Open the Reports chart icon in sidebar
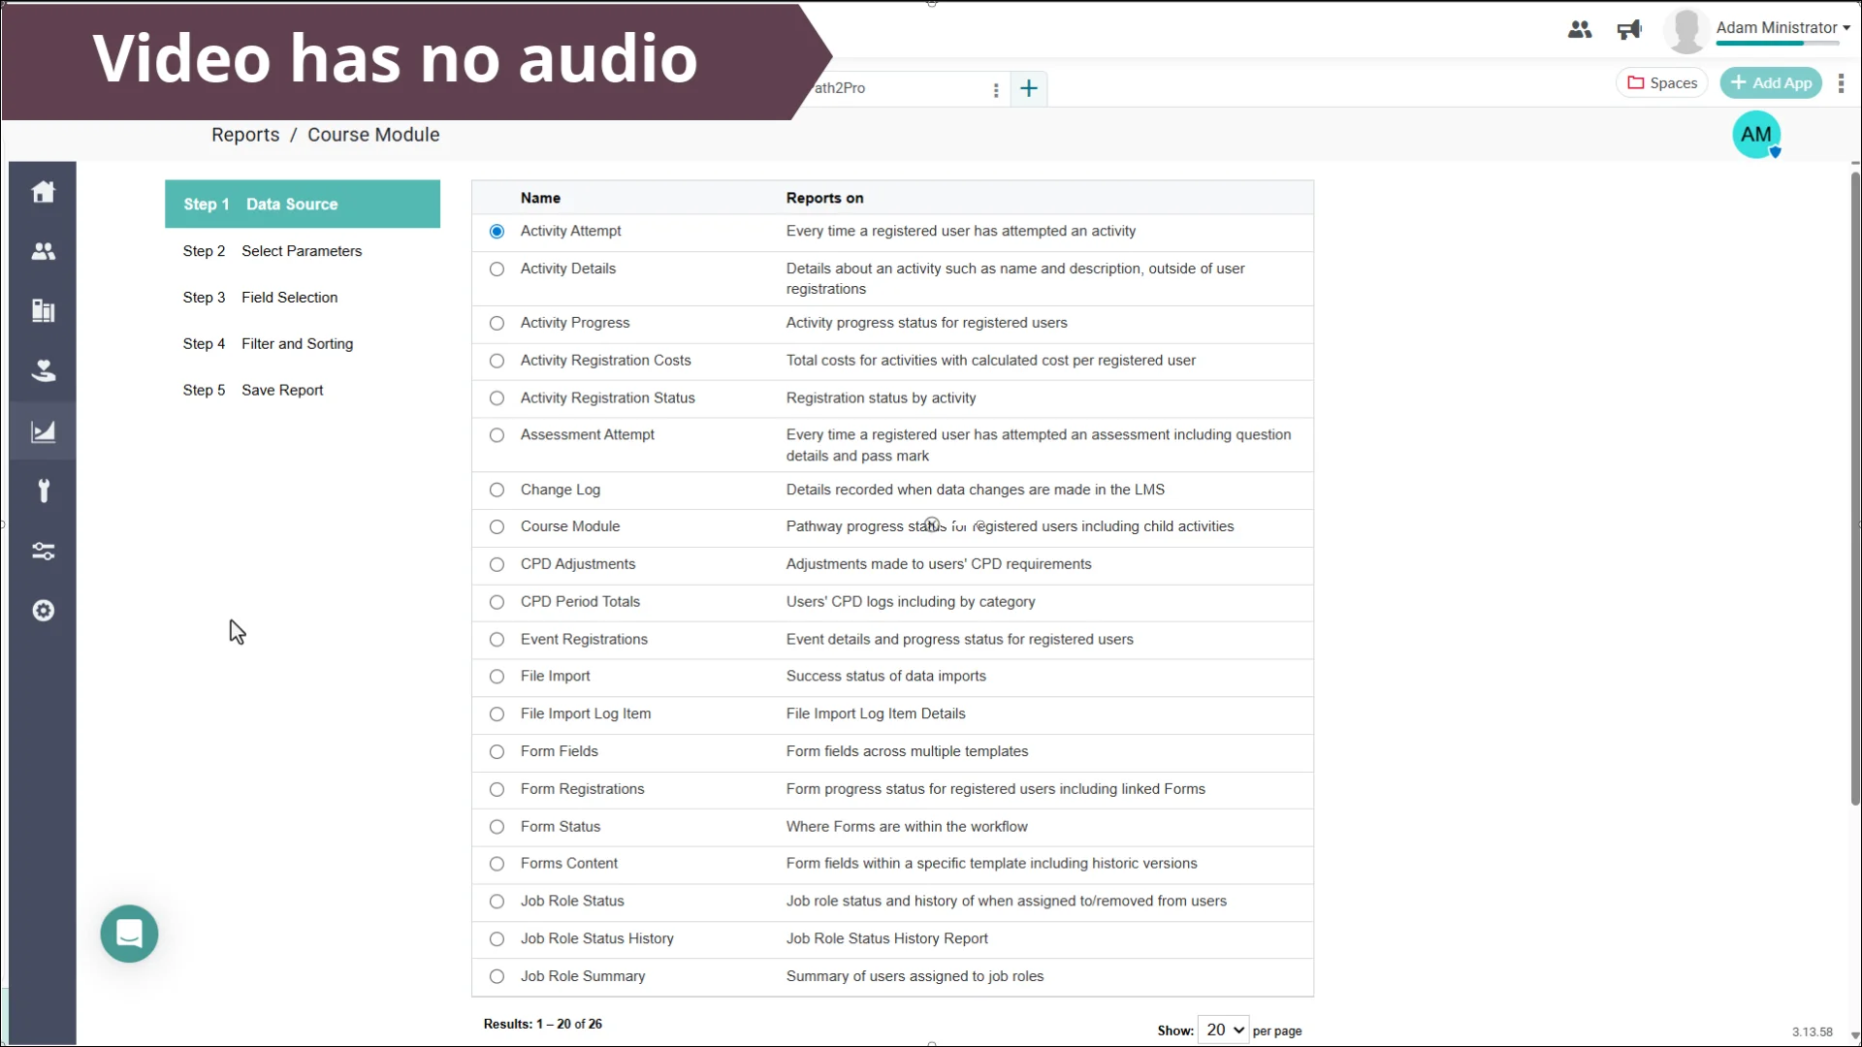Viewport: 1862px width, 1047px height. tap(43, 431)
